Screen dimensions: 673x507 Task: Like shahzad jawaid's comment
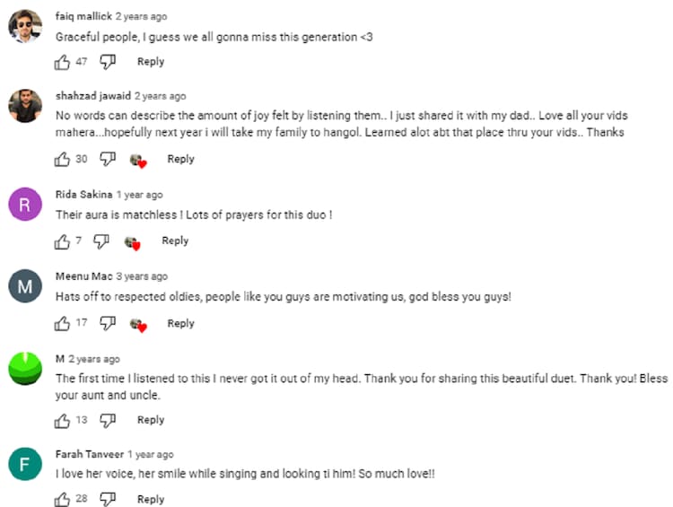pyautogui.click(x=62, y=159)
